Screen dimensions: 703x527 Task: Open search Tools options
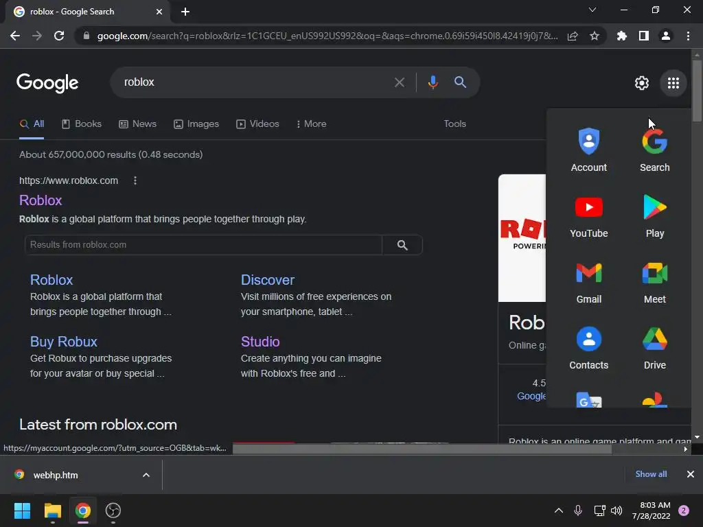click(454, 124)
